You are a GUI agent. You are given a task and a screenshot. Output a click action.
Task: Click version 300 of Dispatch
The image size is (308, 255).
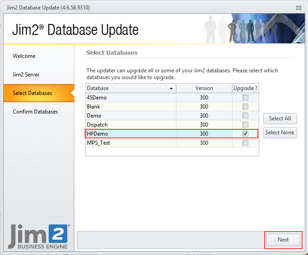204,125
